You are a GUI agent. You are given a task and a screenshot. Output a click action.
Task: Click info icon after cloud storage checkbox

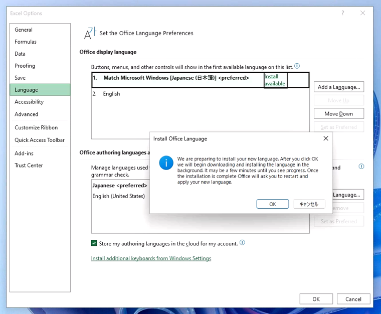coord(242,243)
